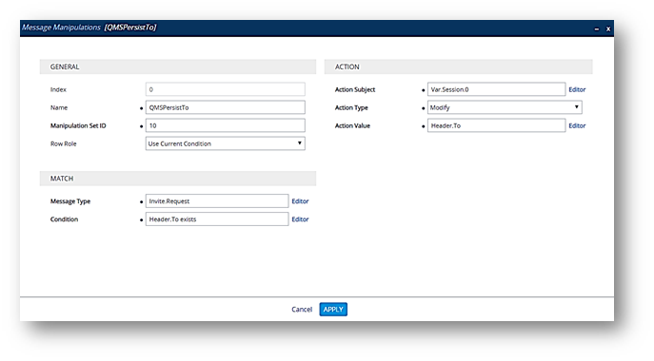Focus the Name field QMSPersistTo
654x361 pixels.
point(226,107)
